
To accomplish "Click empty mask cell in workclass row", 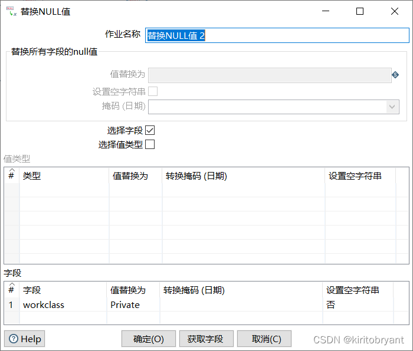I will [241, 304].
